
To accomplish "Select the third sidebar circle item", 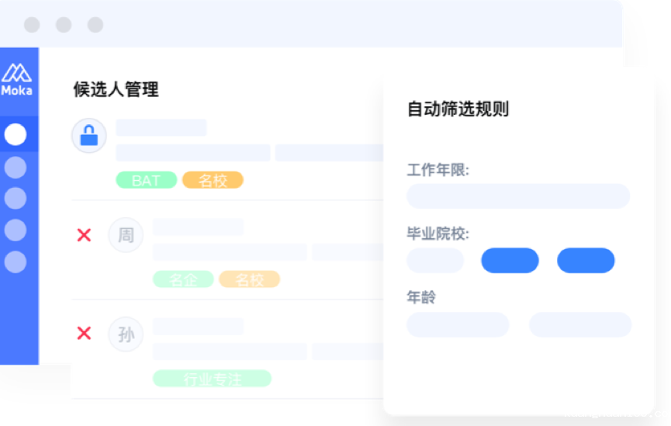I will coord(16,198).
